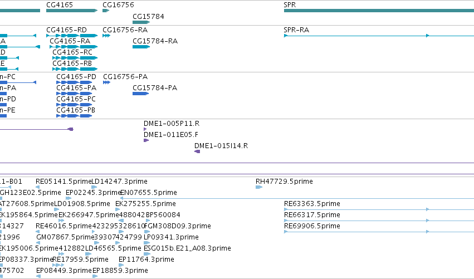Click EST EN07655.5prime

(148, 193)
